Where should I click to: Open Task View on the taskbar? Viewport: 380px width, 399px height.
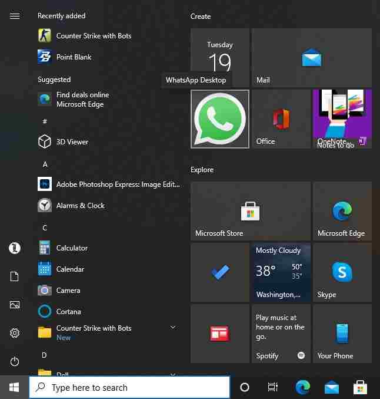tap(273, 387)
